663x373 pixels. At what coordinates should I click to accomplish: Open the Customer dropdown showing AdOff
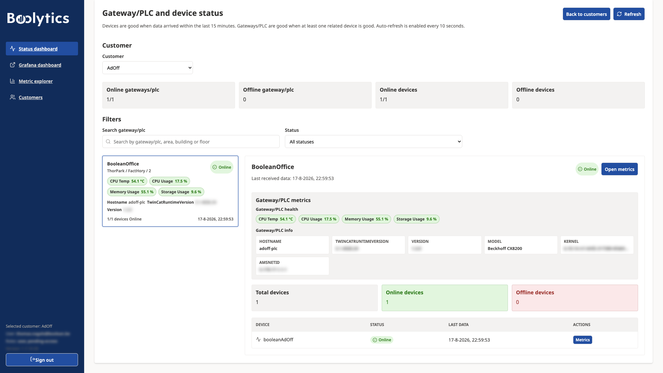[x=148, y=68]
